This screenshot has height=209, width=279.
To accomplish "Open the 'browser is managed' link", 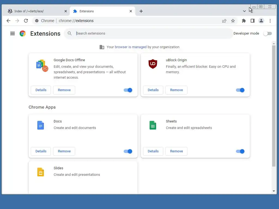I will tap(131, 47).
